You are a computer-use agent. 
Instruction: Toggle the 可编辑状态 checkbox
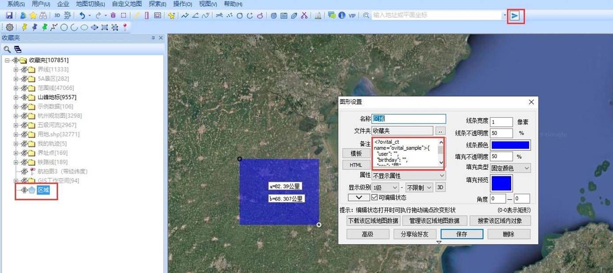point(375,198)
